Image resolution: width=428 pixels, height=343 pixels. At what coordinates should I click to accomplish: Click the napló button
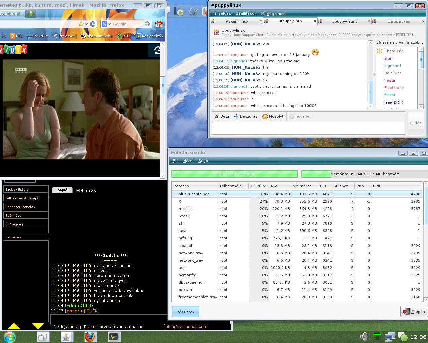pyautogui.click(x=63, y=190)
